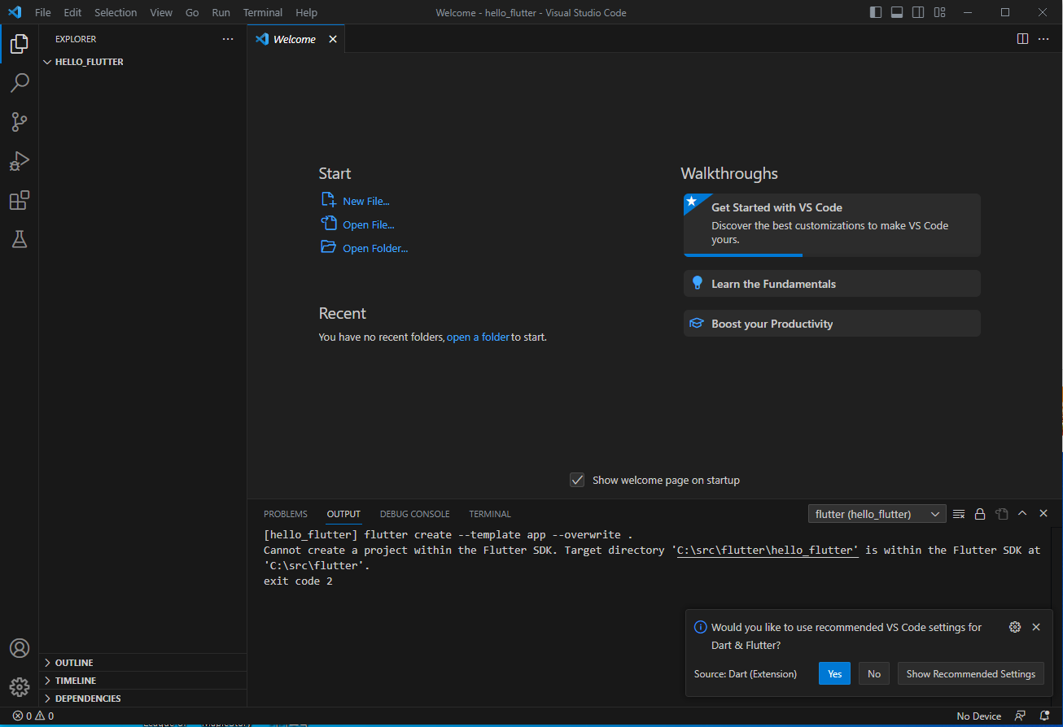Viewport: 1063px width, 727px height.
Task: Open the Extensions view
Action: (20, 200)
